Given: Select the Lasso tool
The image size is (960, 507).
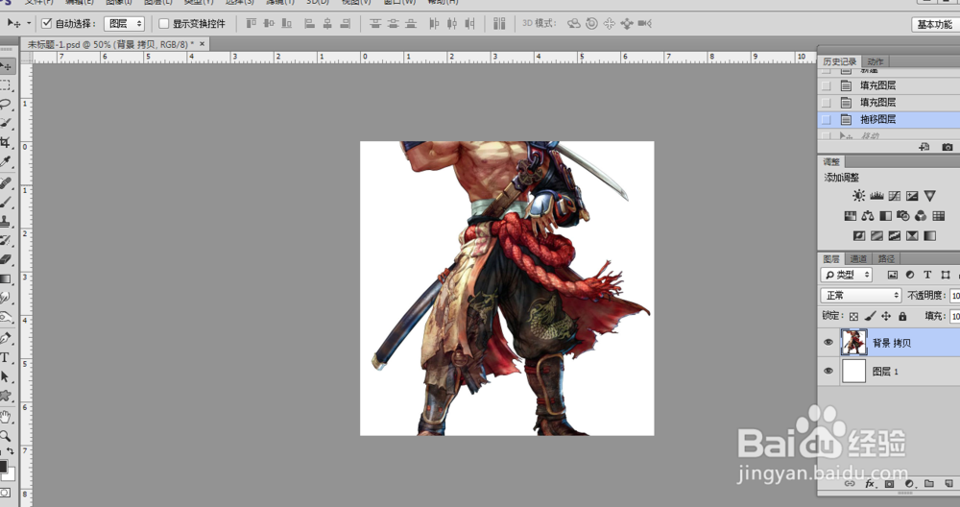Looking at the screenshot, I should [6, 104].
